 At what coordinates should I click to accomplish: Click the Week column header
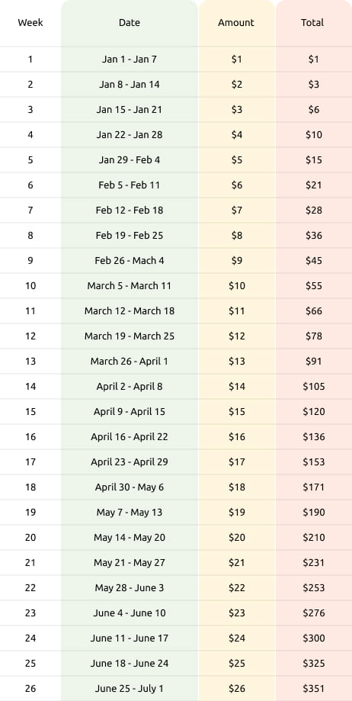[x=30, y=22]
